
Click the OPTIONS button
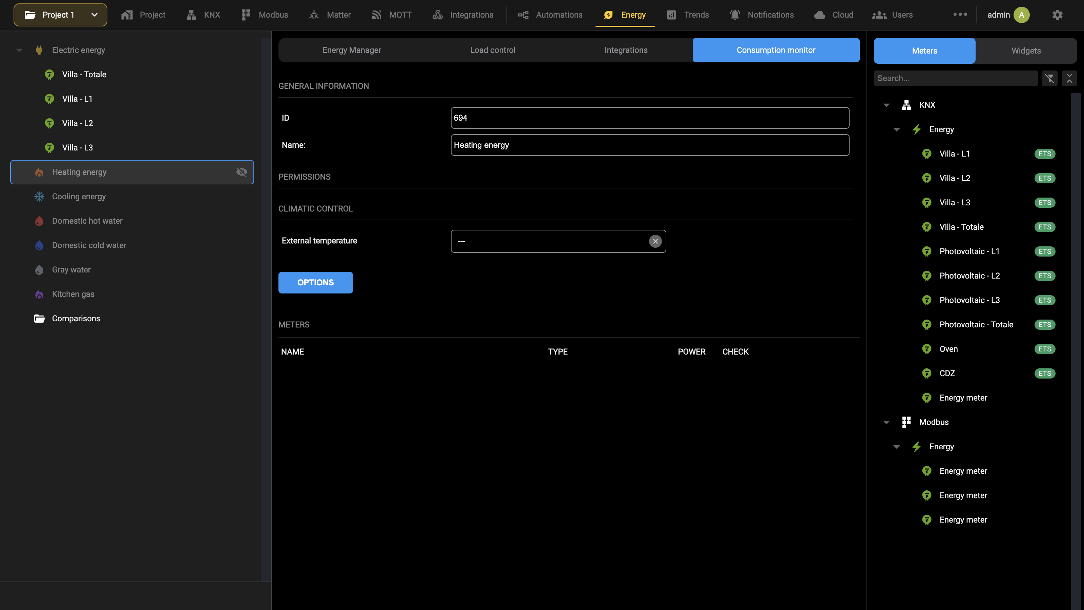(x=316, y=283)
